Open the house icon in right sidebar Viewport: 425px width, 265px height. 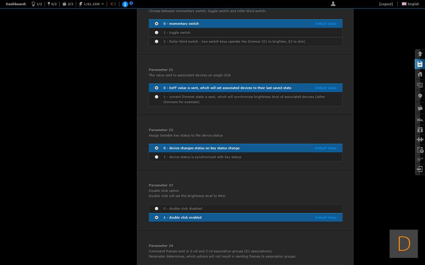click(420, 74)
